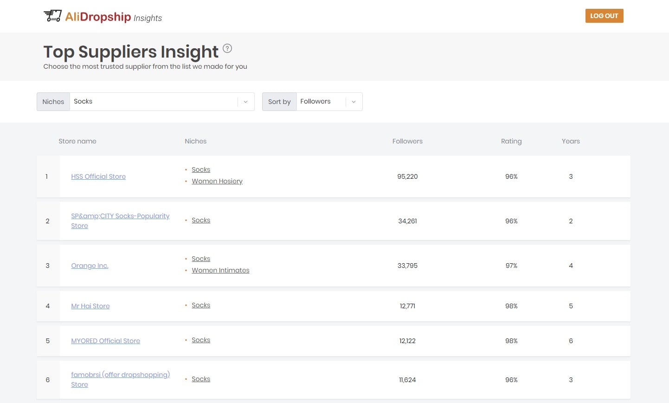Open the Mr Hai Store link
The width and height of the screenshot is (669, 403).
point(90,306)
